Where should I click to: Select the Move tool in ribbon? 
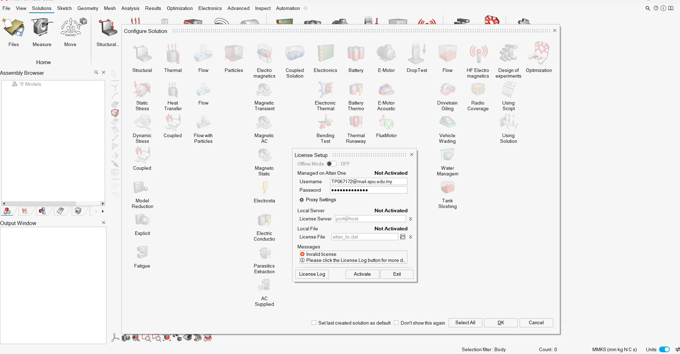[x=70, y=33]
